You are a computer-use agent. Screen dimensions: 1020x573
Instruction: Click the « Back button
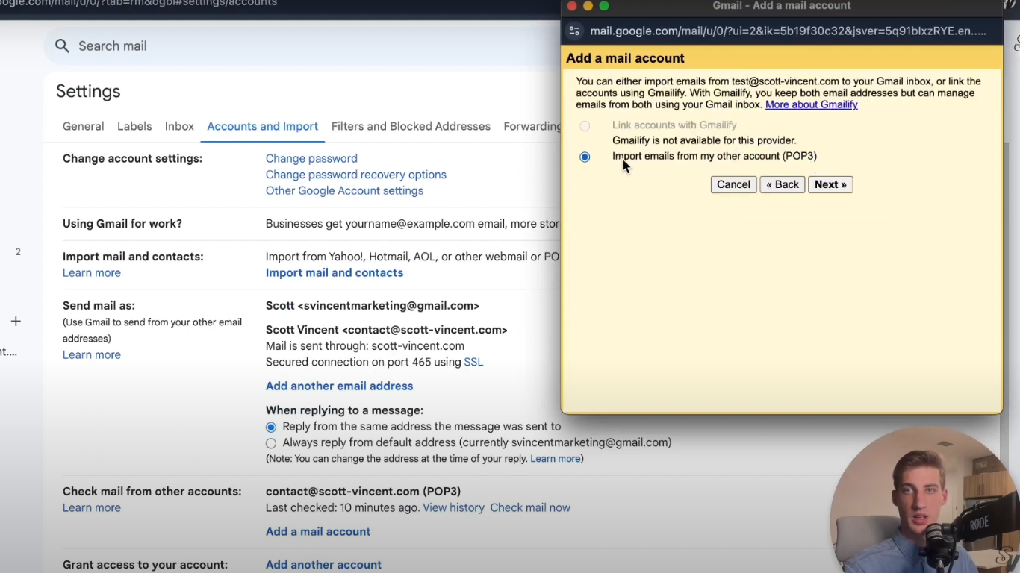(x=783, y=184)
